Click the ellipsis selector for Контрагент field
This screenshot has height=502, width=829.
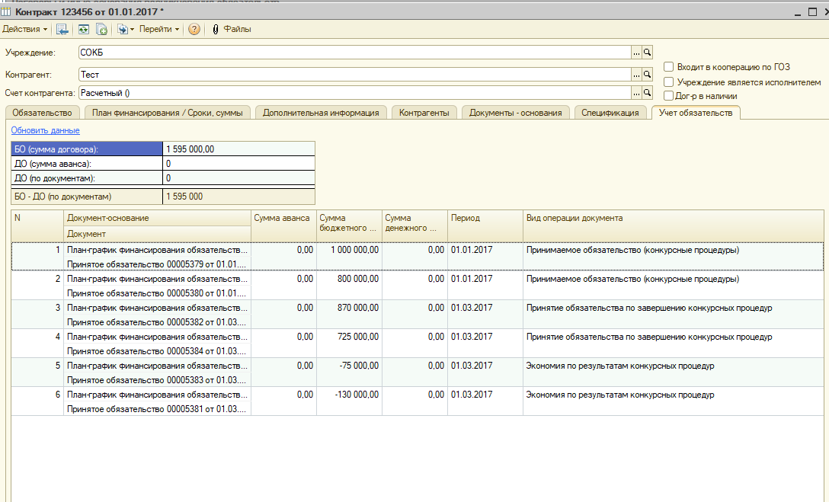click(635, 75)
